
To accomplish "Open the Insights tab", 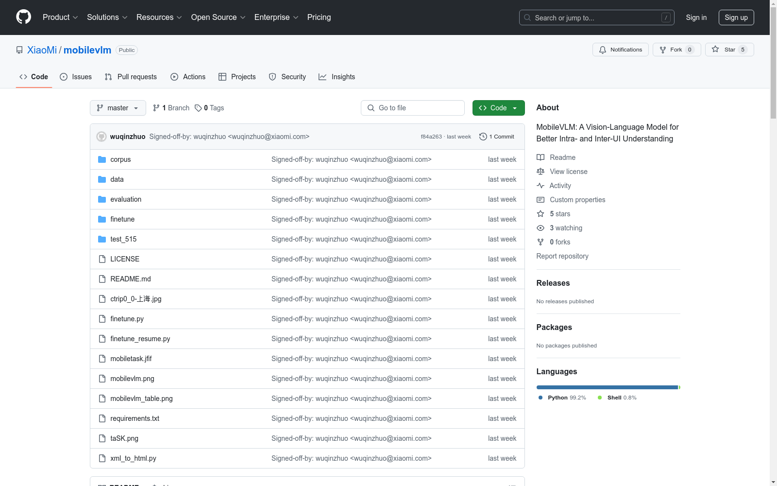I will 337,77.
